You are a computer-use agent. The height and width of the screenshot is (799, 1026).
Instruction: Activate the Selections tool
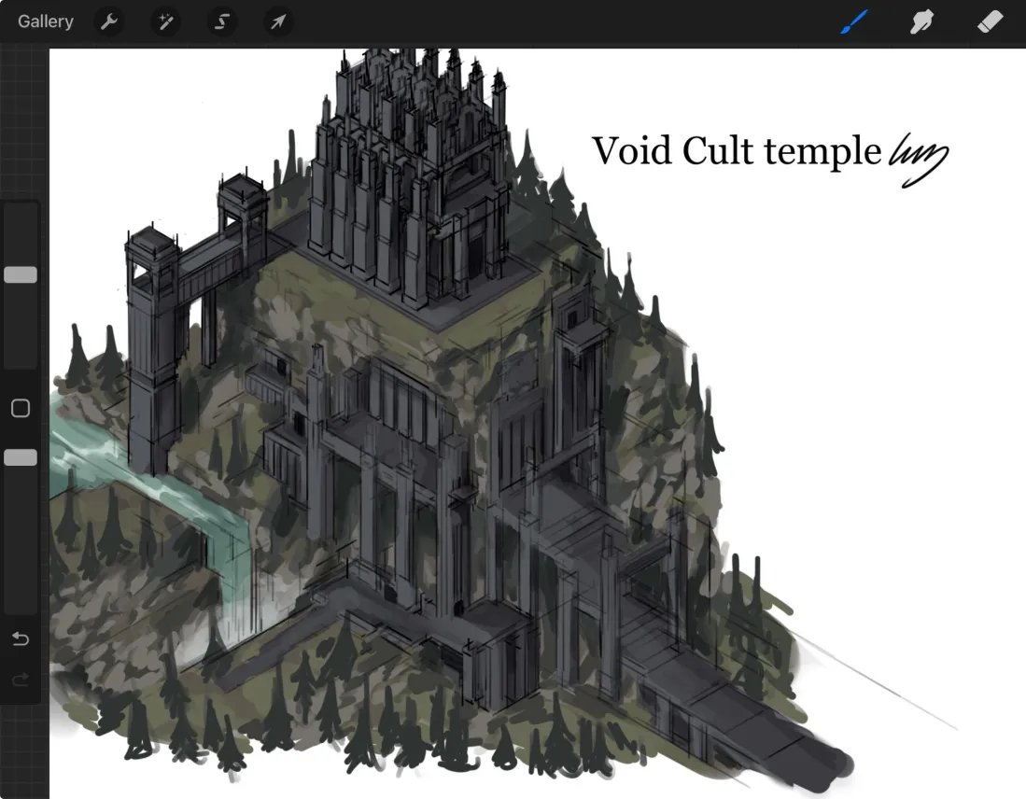[221, 21]
